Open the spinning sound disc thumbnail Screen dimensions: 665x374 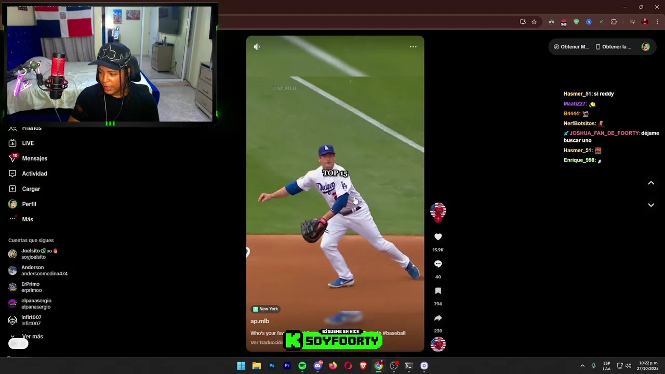(438, 344)
